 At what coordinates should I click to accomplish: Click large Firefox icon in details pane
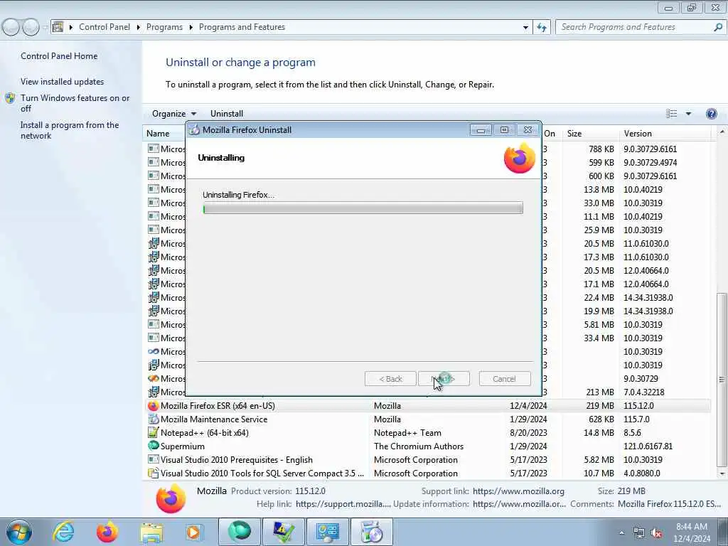pyautogui.click(x=171, y=498)
